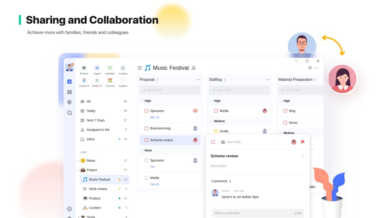This screenshot has height=218, width=388.
Task: Add new task in Staffing column
Action: pyautogui.click(x=240, y=90)
